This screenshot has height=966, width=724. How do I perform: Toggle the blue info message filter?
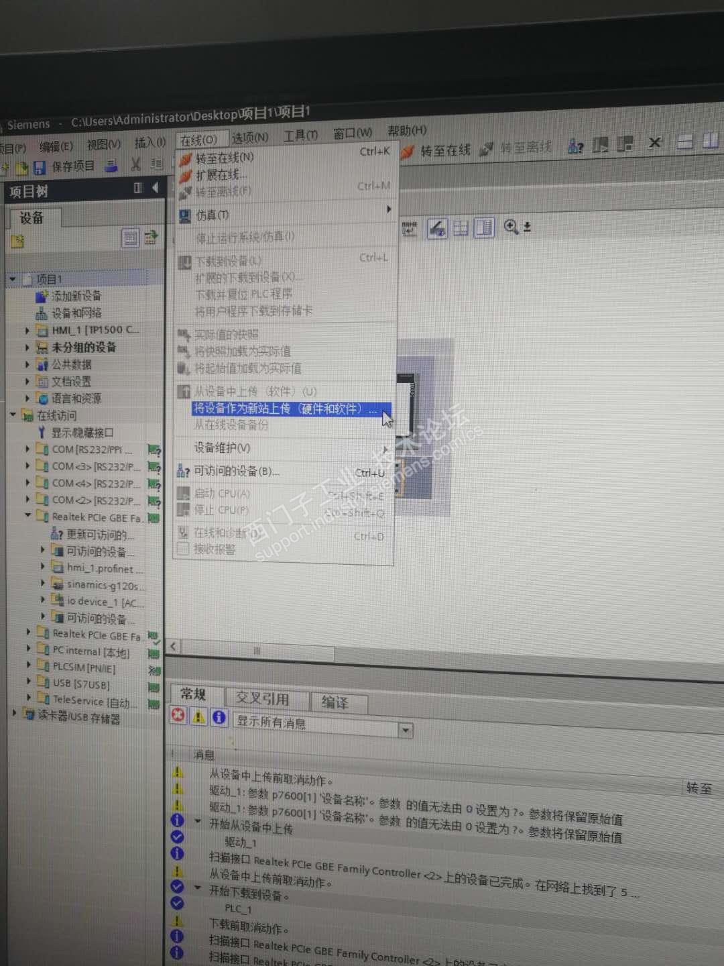point(219,717)
